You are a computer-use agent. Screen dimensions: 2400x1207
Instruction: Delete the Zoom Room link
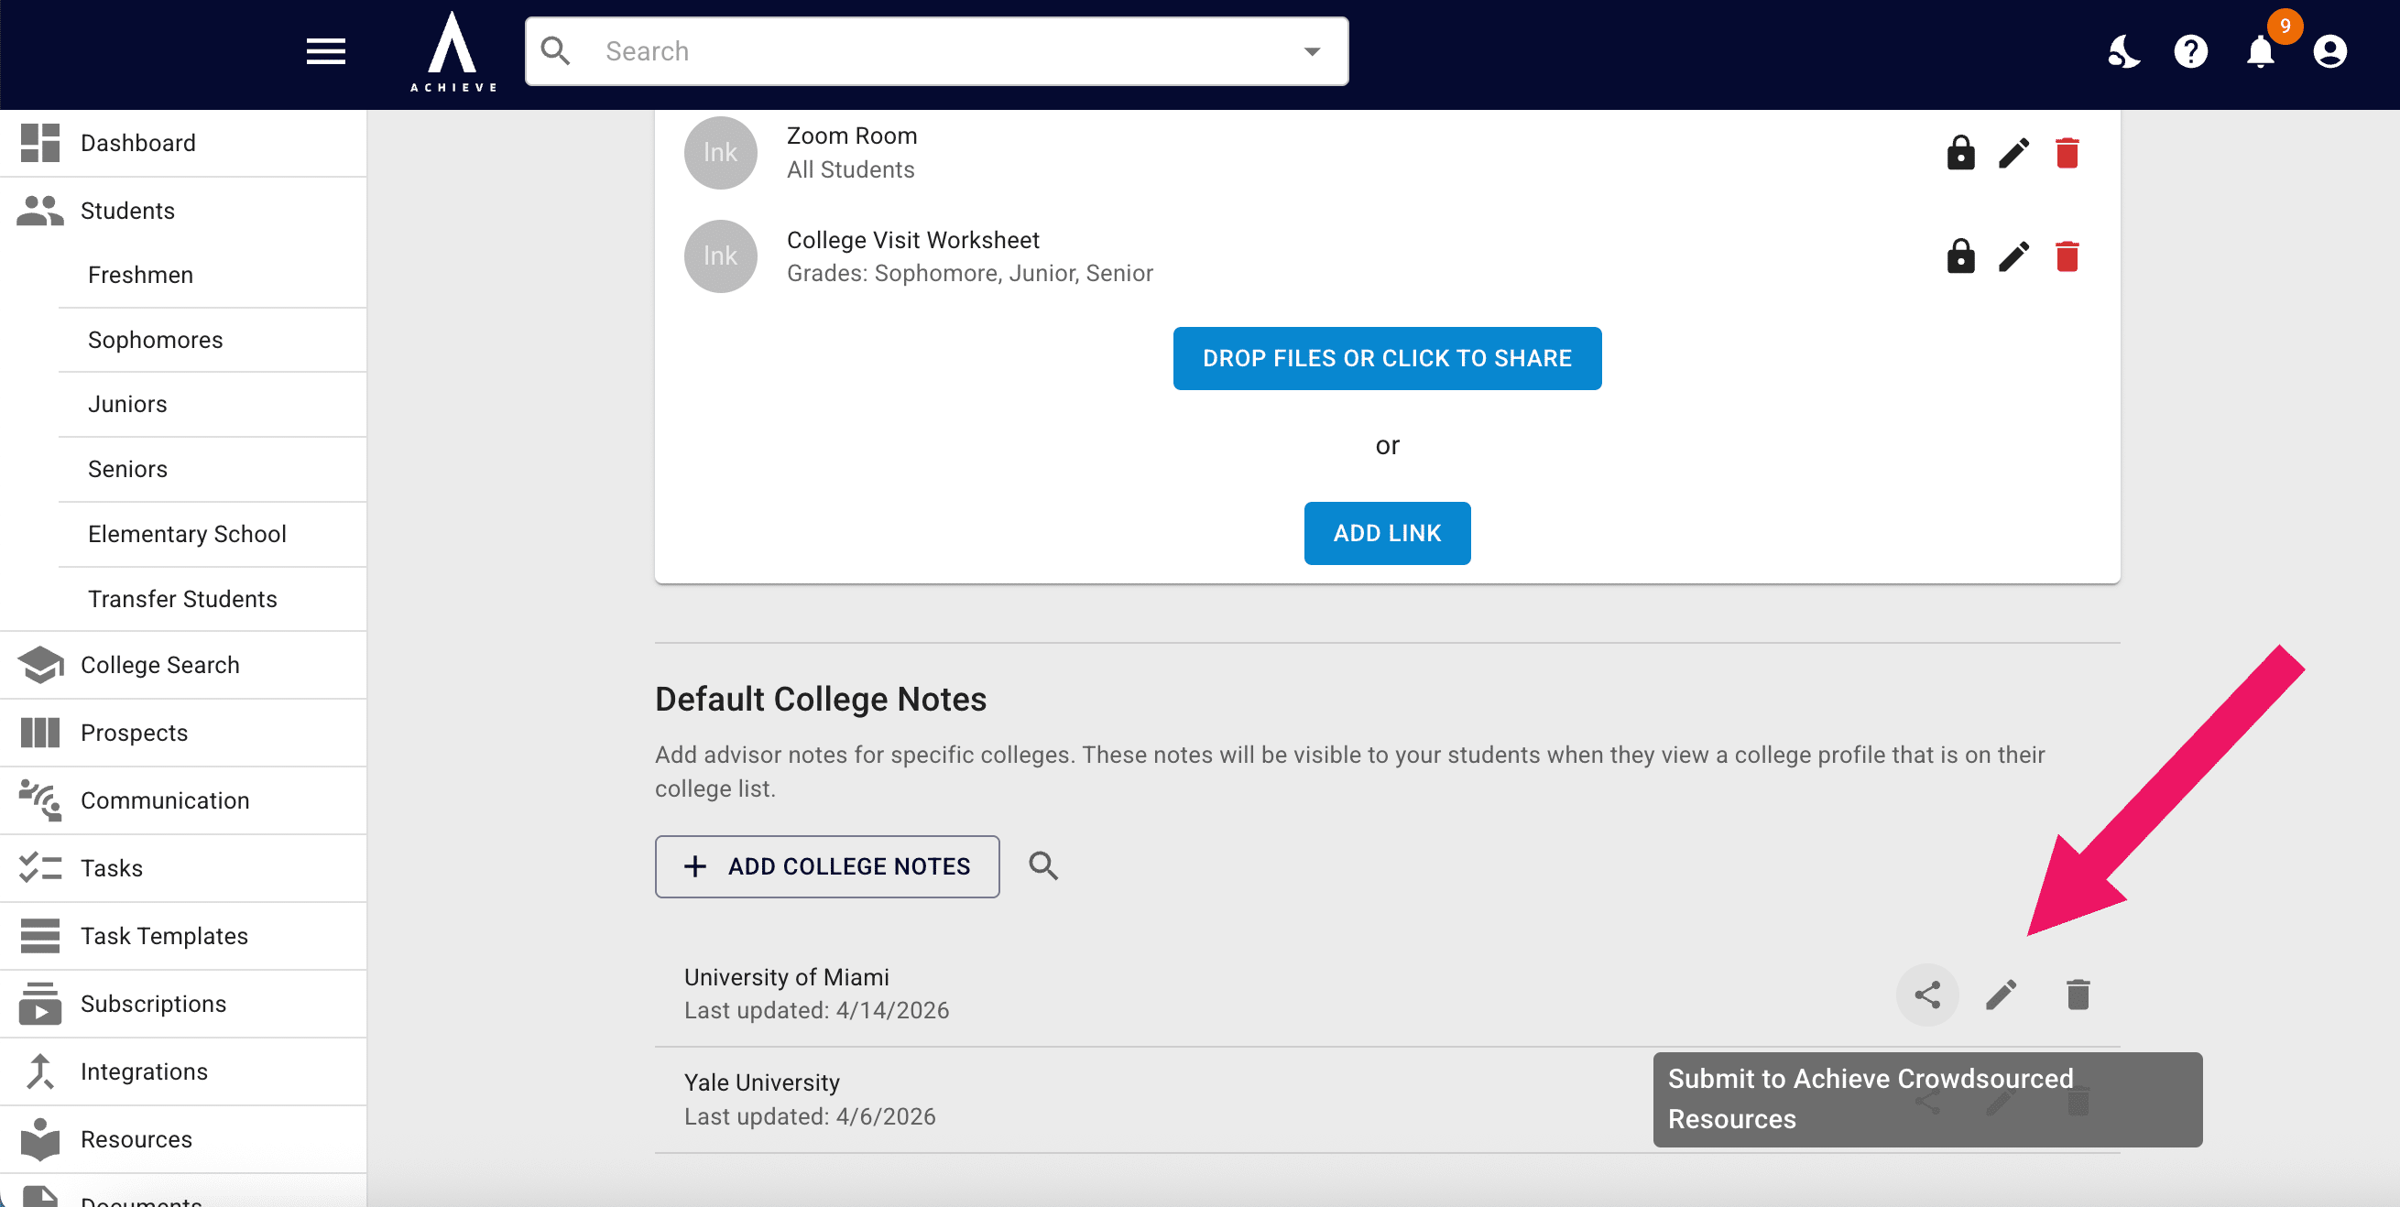[2067, 153]
